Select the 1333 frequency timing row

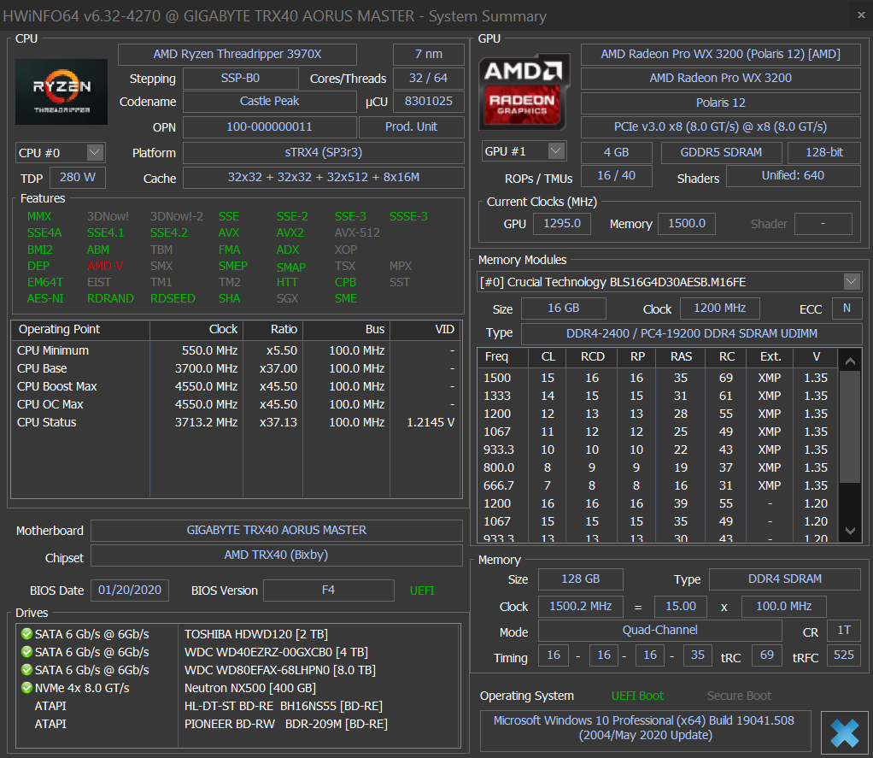tap(658, 396)
